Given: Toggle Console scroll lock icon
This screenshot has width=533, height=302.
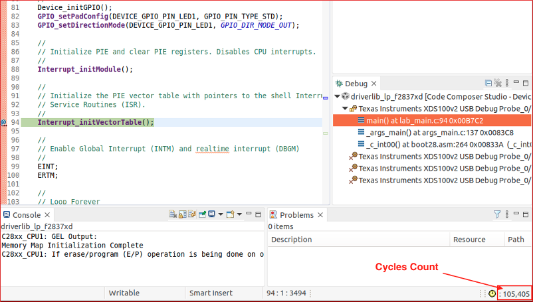Looking at the screenshot, I should pyautogui.click(x=183, y=214).
